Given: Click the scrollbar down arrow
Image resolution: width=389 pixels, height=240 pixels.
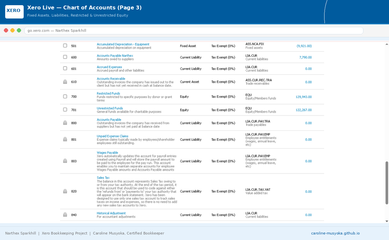Looking at the screenshot, I should tap(387, 221).
